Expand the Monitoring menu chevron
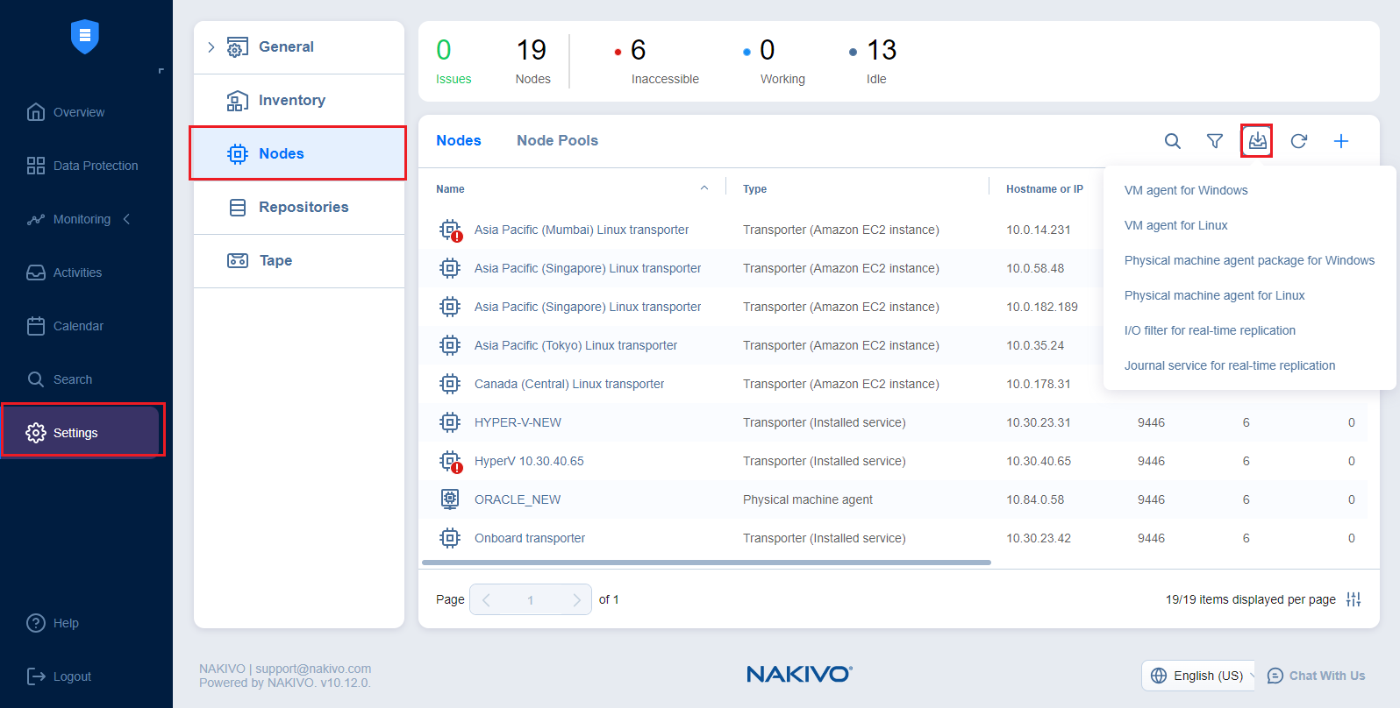Image resolution: width=1400 pixels, height=708 pixels. click(x=127, y=219)
